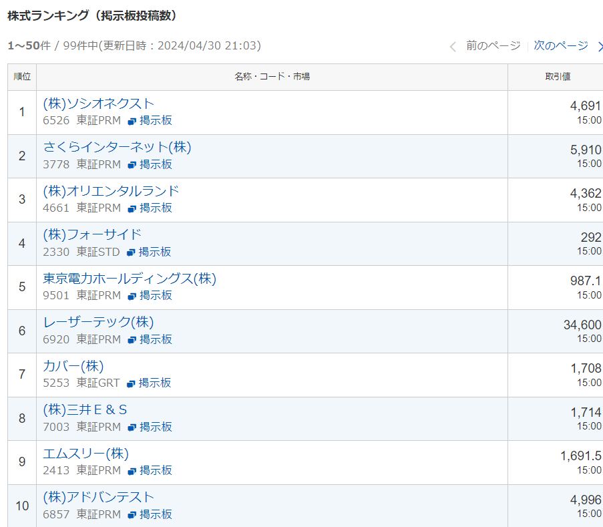Click the 1〜50件 / 99件中 update time text
The width and height of the screenshot is (603, 527).
pyautogui.click(x=135, y=46)
